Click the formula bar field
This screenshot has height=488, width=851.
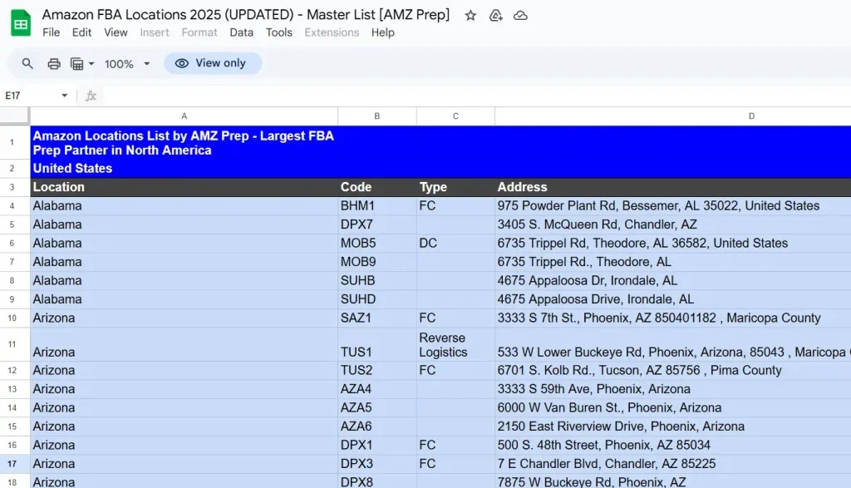(478, 96)
